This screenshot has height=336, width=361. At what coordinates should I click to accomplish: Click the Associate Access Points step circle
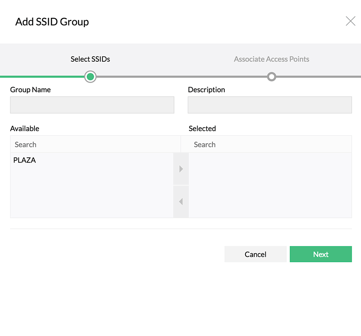pyautogui.click(x=271, y=77)
